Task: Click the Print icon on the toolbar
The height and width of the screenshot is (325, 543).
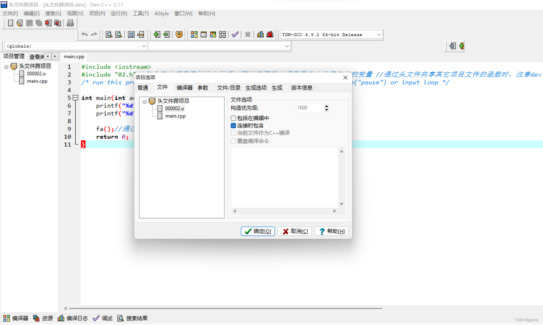Action: [70, 23]
